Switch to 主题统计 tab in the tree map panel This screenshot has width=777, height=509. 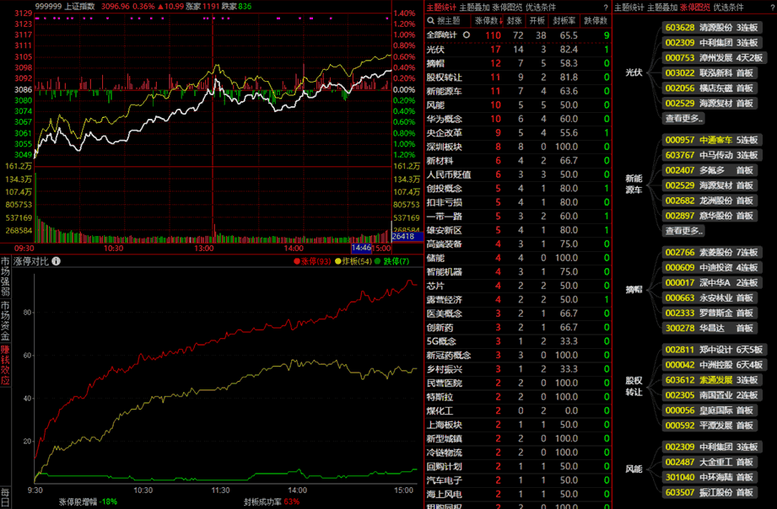[x=629, y=8]
